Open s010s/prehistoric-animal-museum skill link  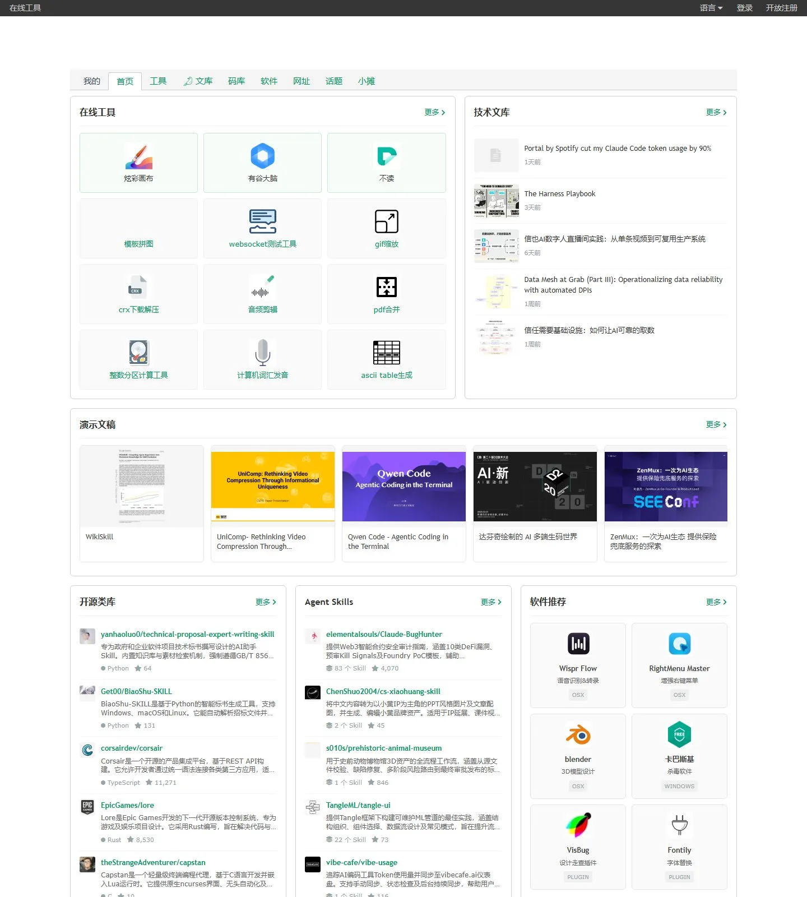(x=384, y=748)
